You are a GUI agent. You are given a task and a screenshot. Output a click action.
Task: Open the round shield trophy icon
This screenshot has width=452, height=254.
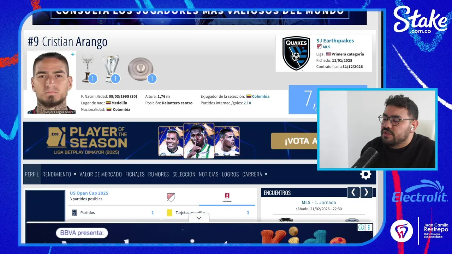click(141, 69)
